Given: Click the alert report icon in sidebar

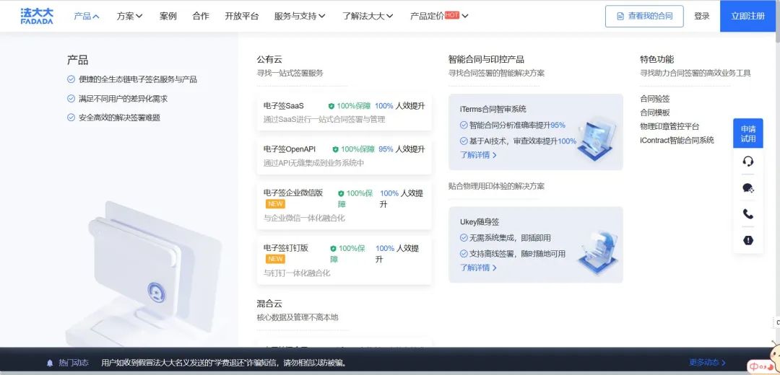Looking at the screenshot, I should click(747, 240).
